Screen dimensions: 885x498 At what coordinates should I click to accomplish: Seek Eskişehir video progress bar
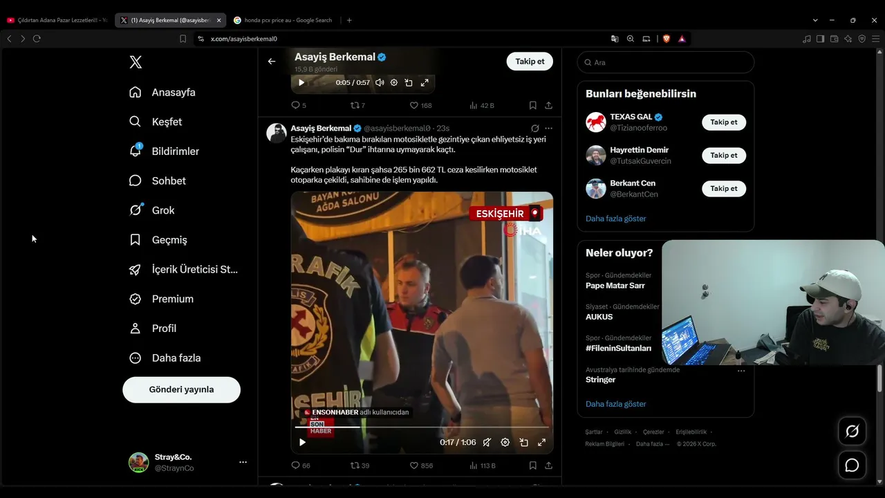pyautogui.click(x=422, y=427)
